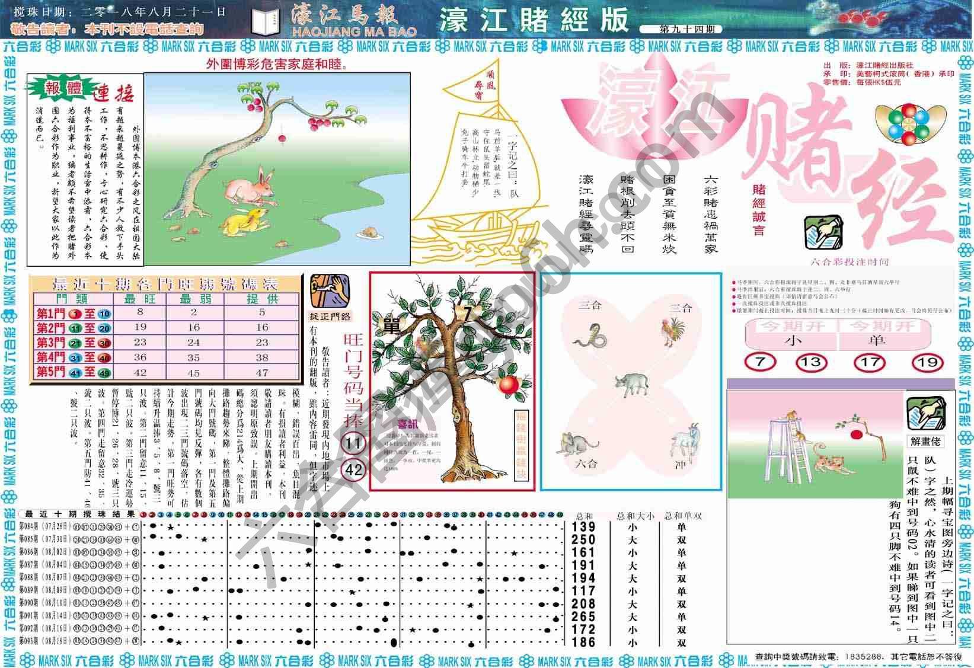The height and width of the screenshot is (668, 974).
Task: Click the circled number 17
Action: pyautogui.click(x=869, y=362)
